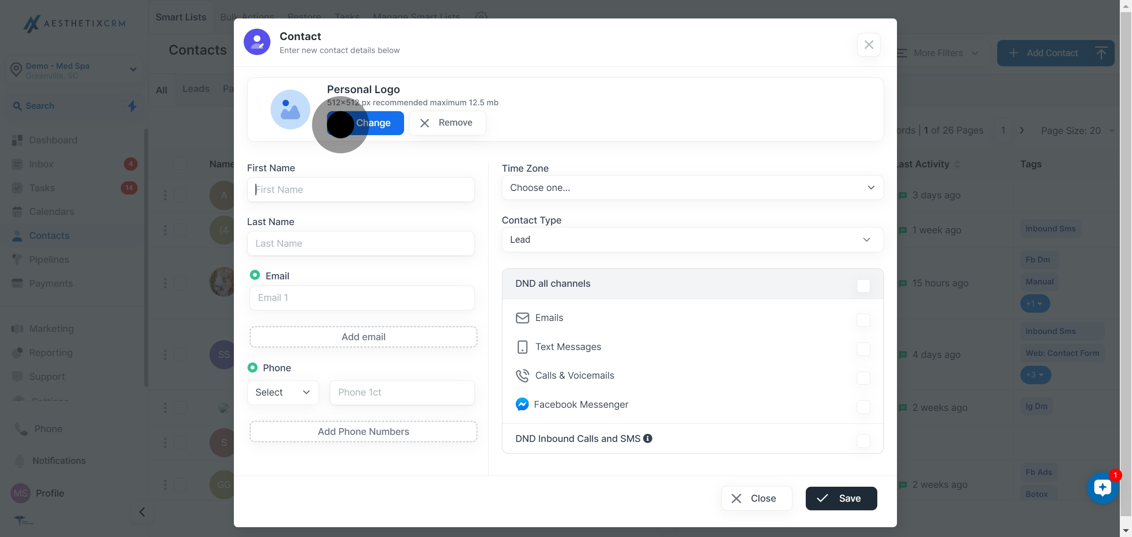
Task: Click the Calls & Voicemails phone icon
Action: (x=522, y=376)
